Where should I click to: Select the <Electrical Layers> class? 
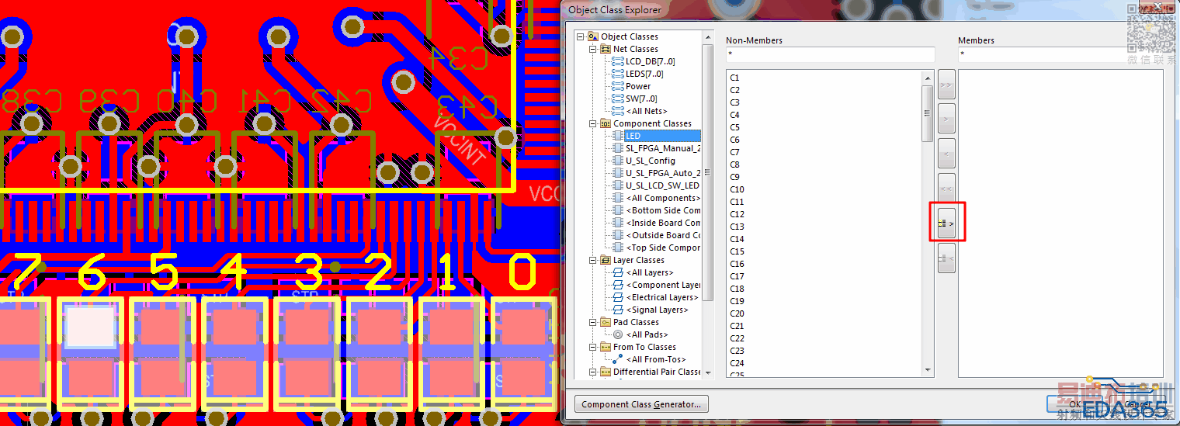(x=662, y=297)
